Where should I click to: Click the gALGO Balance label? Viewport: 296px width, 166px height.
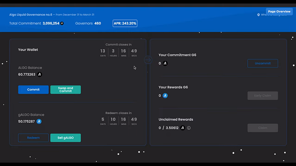point(31,115)
